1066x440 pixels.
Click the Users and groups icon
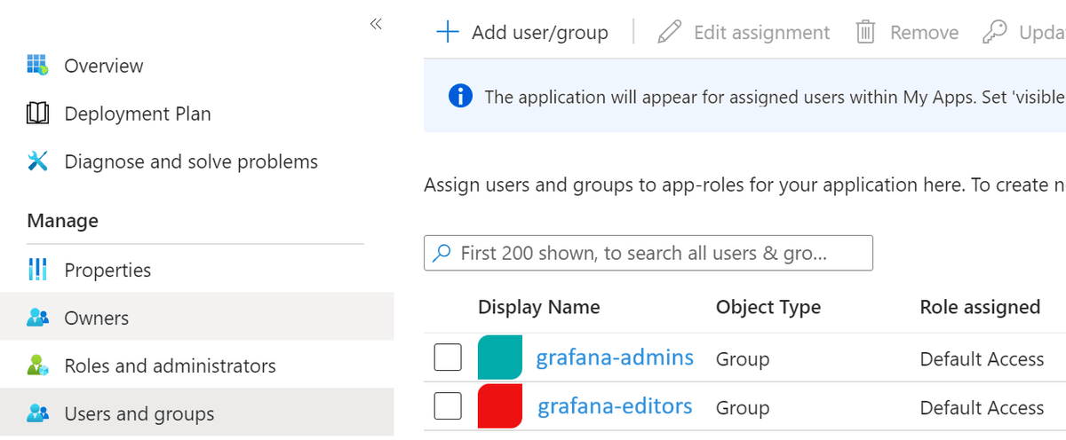37,413
